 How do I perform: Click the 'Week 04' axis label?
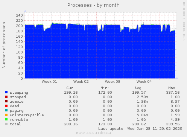(x=144, y=82)
